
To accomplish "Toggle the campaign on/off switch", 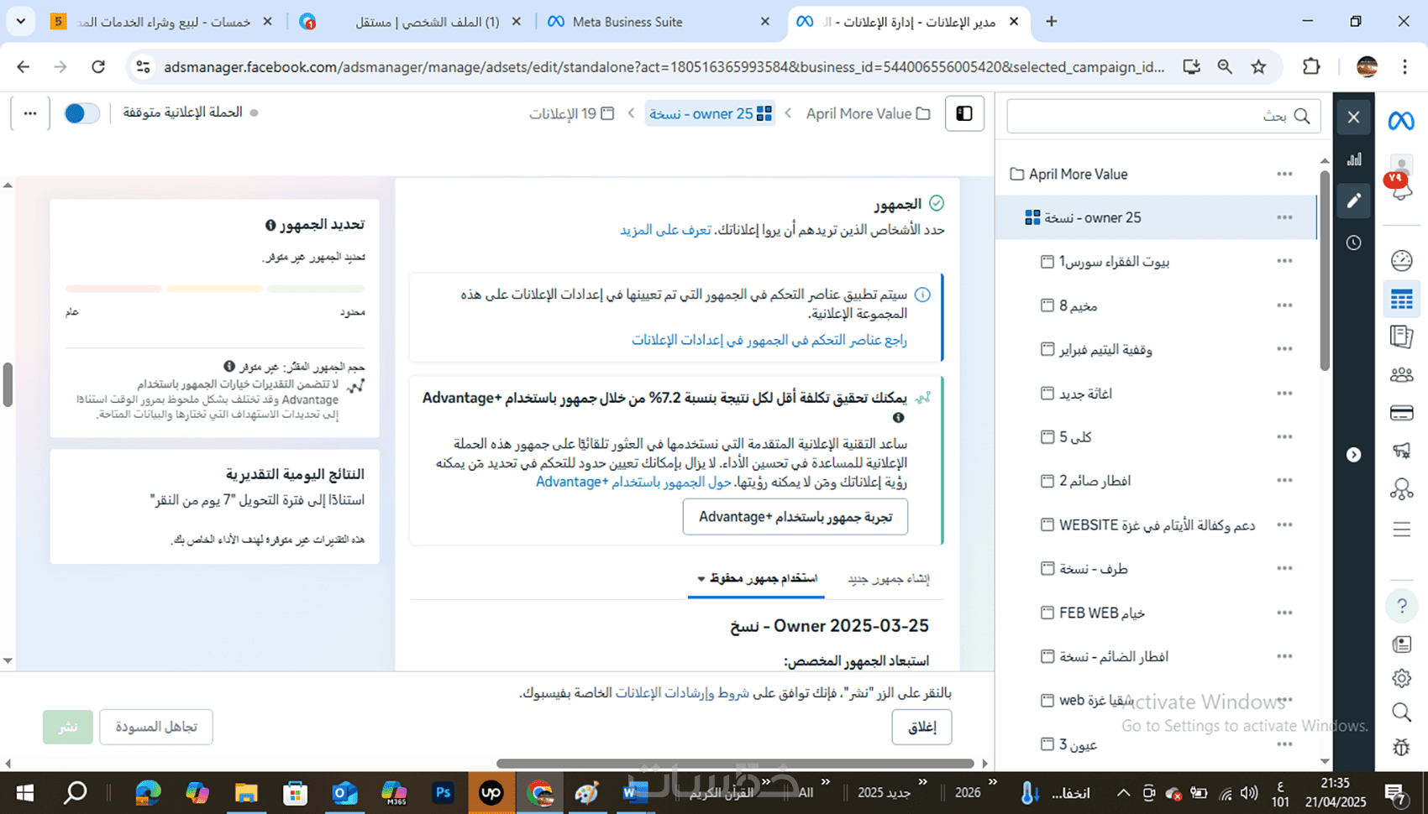I will click(x=82, y=113).
